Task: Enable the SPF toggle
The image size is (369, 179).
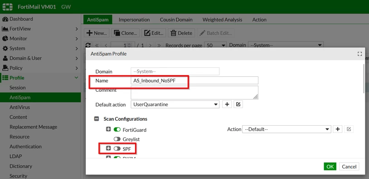Action: click(117, 149)
